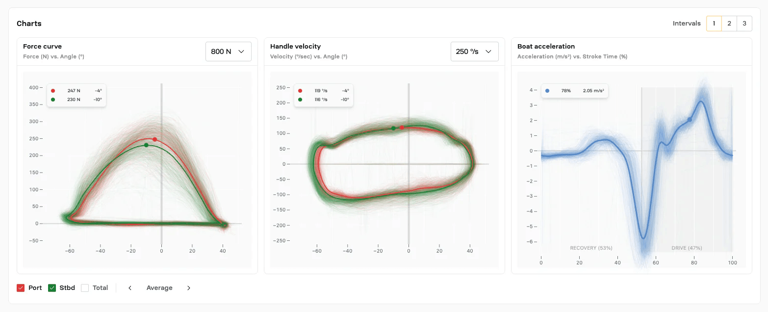Switch to interval 3
The image size is (768, 312).
[x=744, y=24]
